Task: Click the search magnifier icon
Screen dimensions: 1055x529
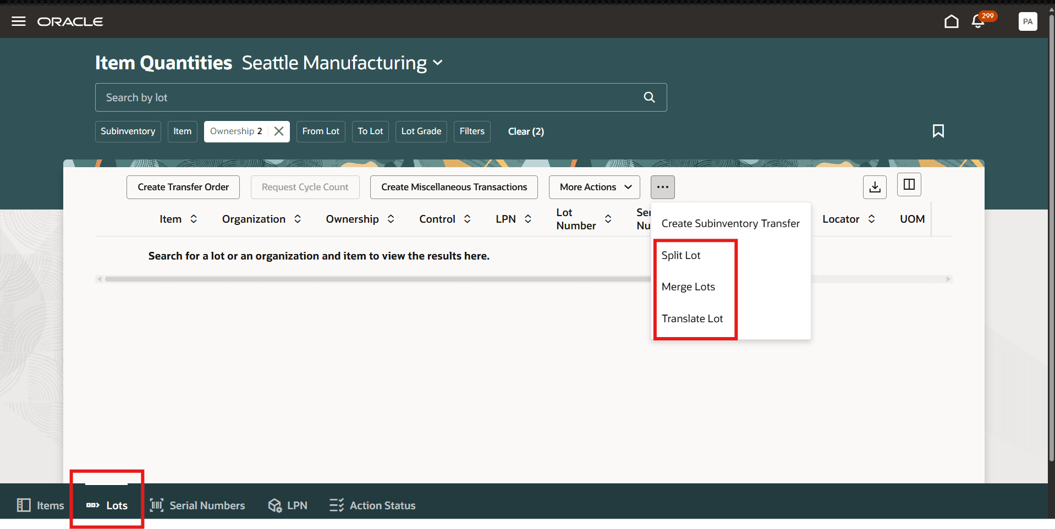Action: pyautogui.click(x=649, y=97)
